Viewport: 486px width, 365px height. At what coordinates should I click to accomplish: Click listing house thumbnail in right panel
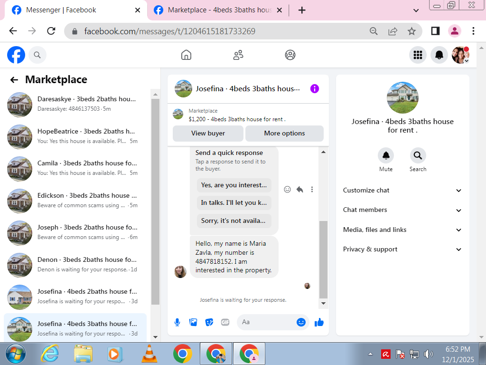402,97
